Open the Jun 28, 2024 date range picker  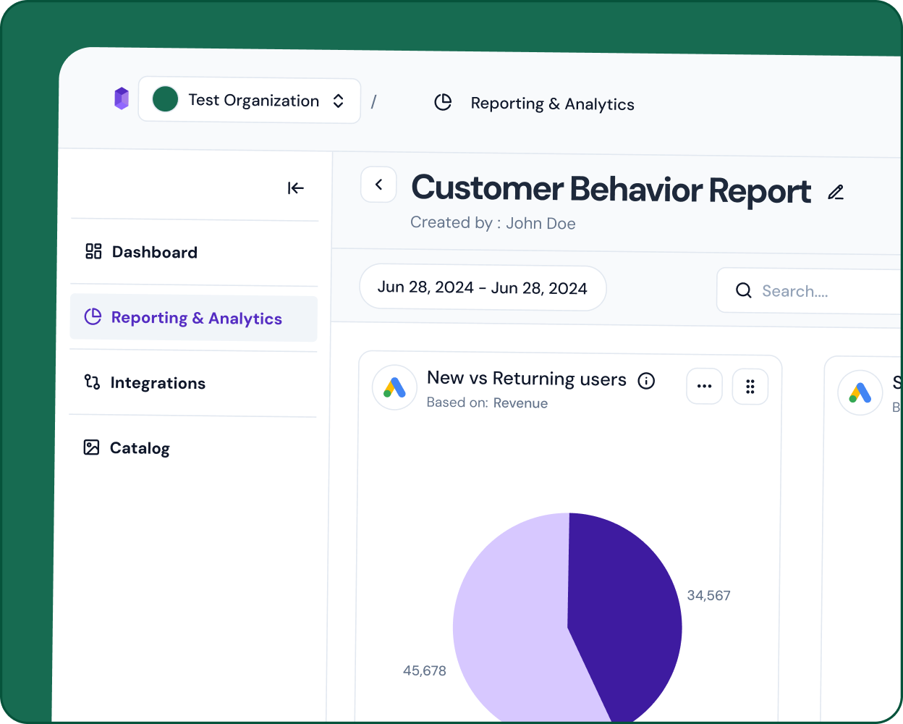(x=483, y=287)
